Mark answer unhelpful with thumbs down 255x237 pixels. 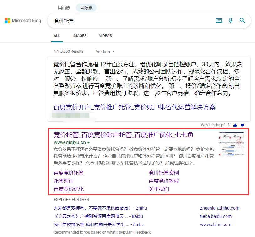tap(242, 125)
